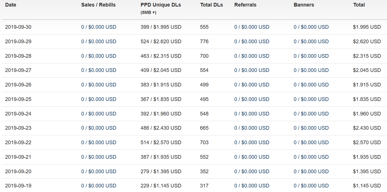Click the PPD Unique DLs header
The image size is (387, 192).
(161, 5)
